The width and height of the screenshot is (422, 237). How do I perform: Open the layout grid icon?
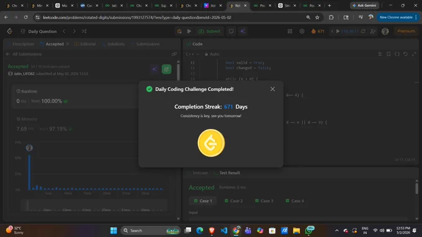290,32
